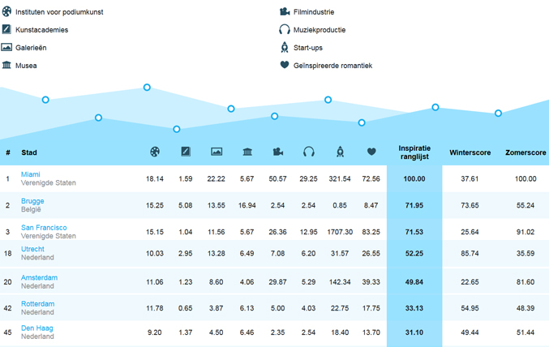Click the museum building column header icon

(x=247, y=152)
